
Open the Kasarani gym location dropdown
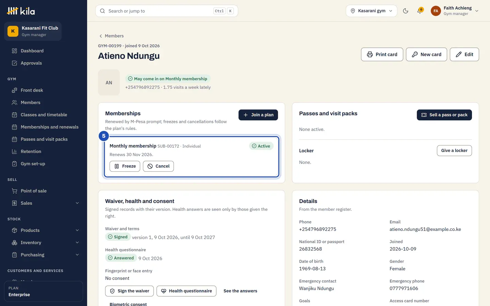pos(371,11)
